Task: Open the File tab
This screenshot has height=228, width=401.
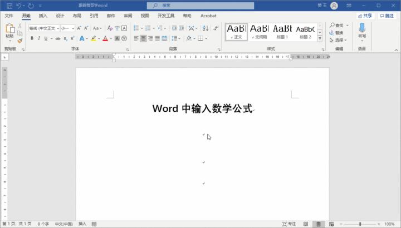Action: [x=9, y=16]
